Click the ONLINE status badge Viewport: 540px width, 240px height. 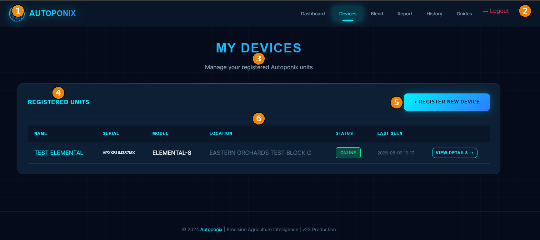pos(348,153)
